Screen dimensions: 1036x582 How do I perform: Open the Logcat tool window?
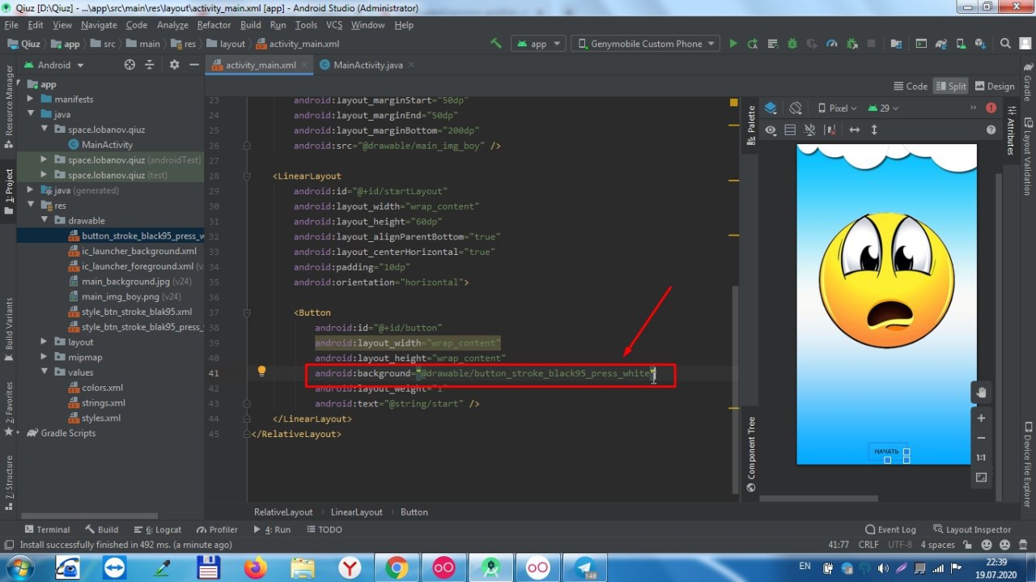pos(157,529)
